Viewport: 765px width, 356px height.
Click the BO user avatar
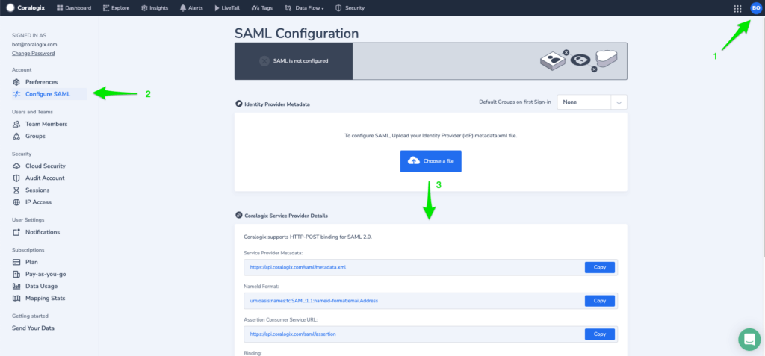coord(756,8)
